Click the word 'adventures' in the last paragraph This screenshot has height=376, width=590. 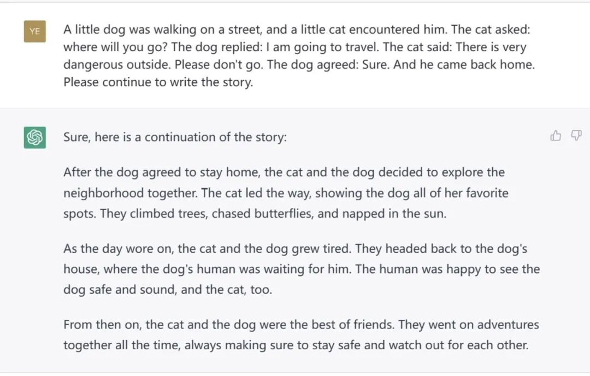[508, 325]
